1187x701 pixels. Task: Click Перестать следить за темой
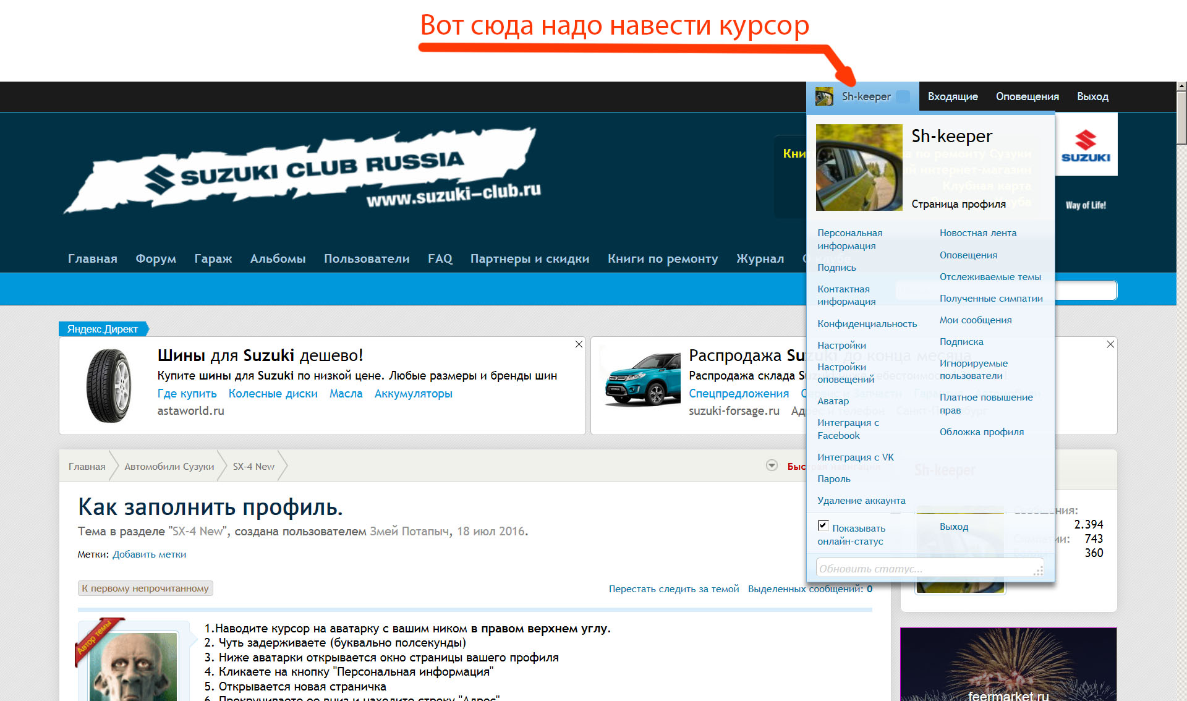tap(674, 588)
